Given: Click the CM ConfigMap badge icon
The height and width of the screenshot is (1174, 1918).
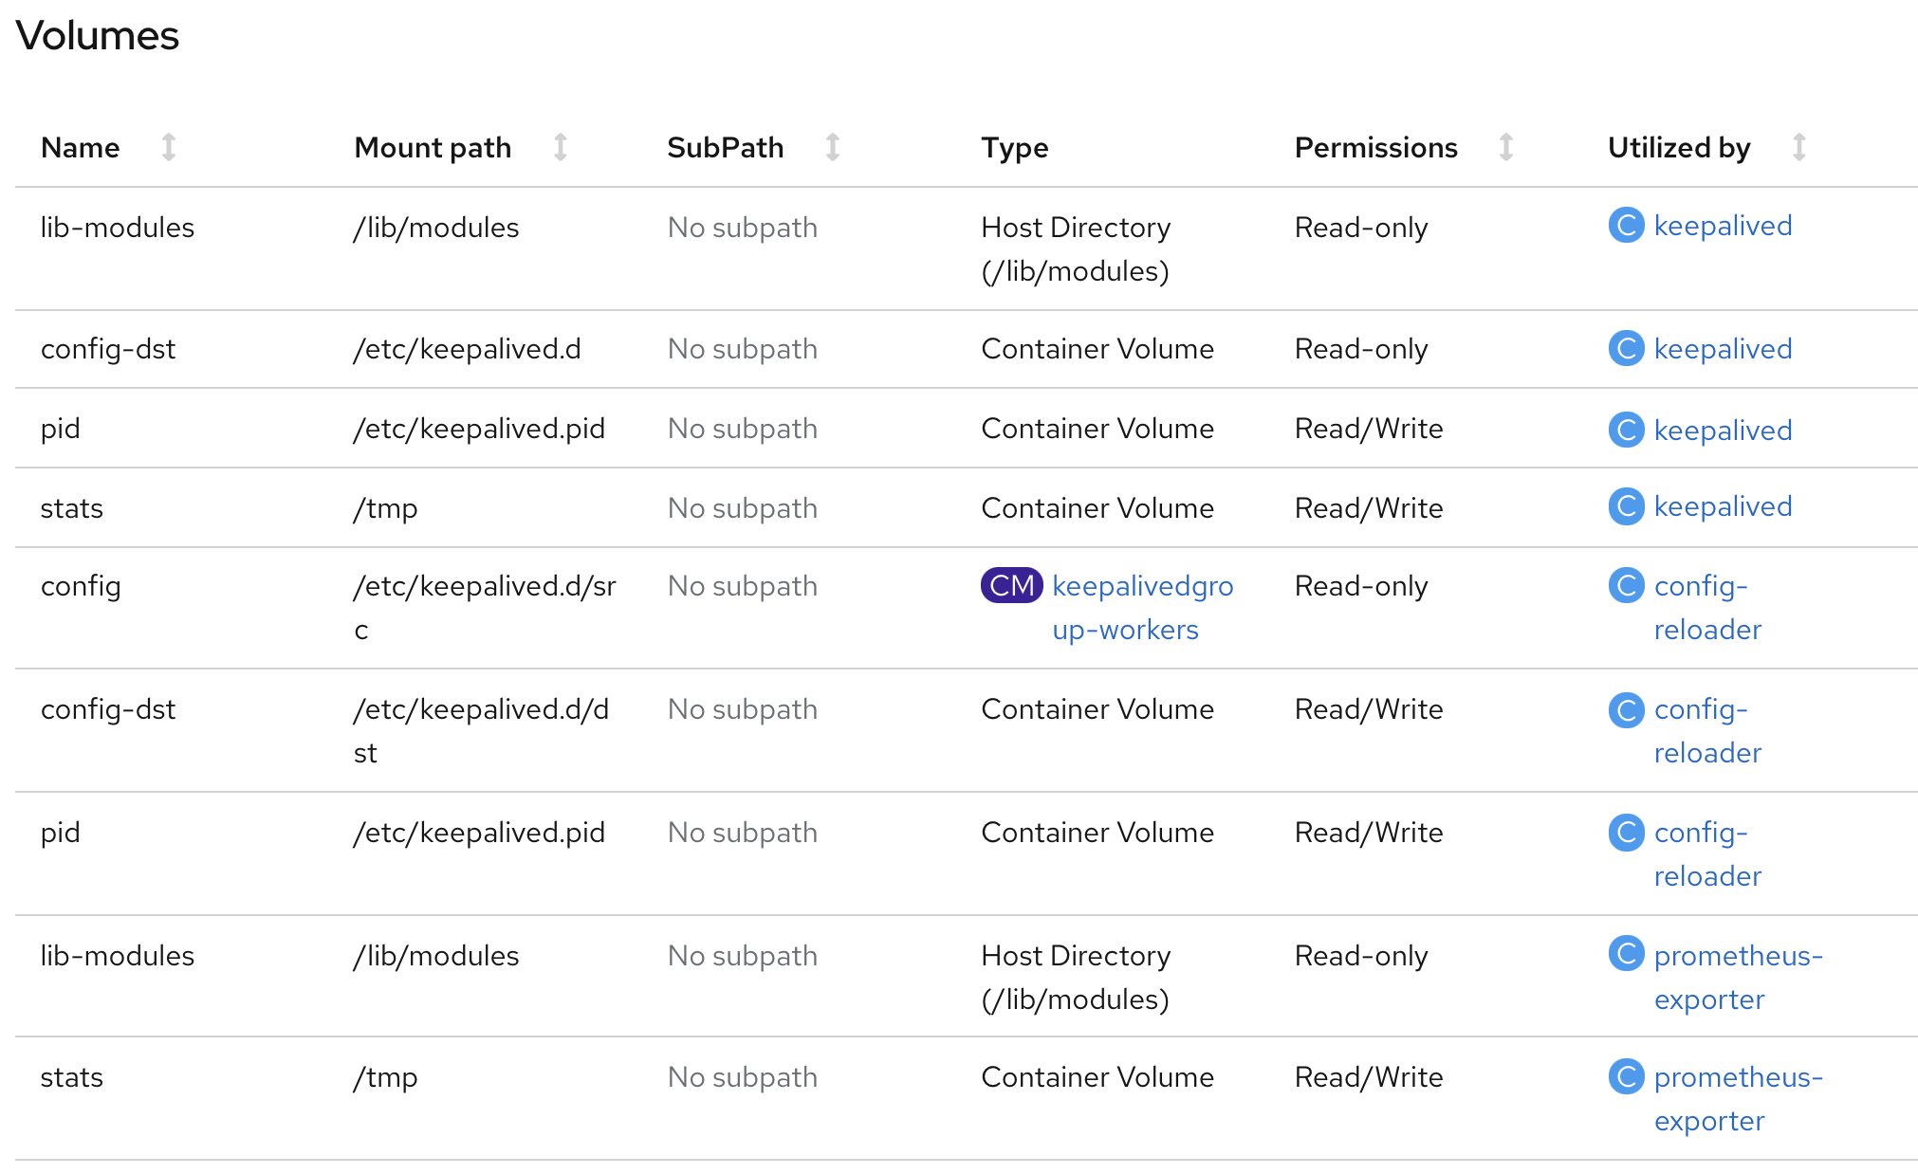Looking at the screenshot, I should pyautogui.click(x=1011, y=586).
